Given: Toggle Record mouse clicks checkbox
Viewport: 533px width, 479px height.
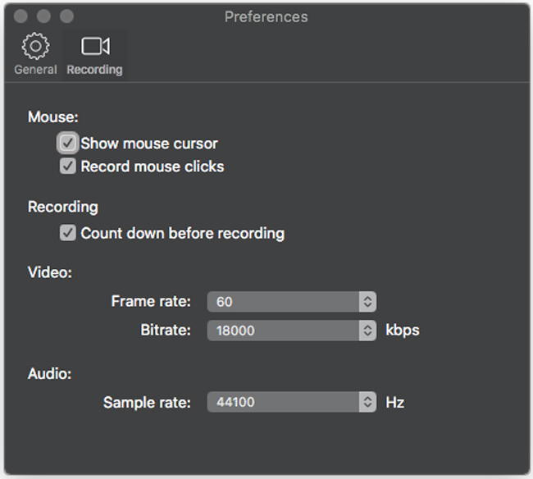Looking at the screenshot, I should click(67, 167).
